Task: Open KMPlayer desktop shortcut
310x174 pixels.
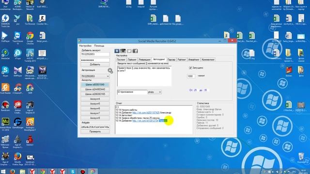Action: pyautogui.click(x=17, y=72)
